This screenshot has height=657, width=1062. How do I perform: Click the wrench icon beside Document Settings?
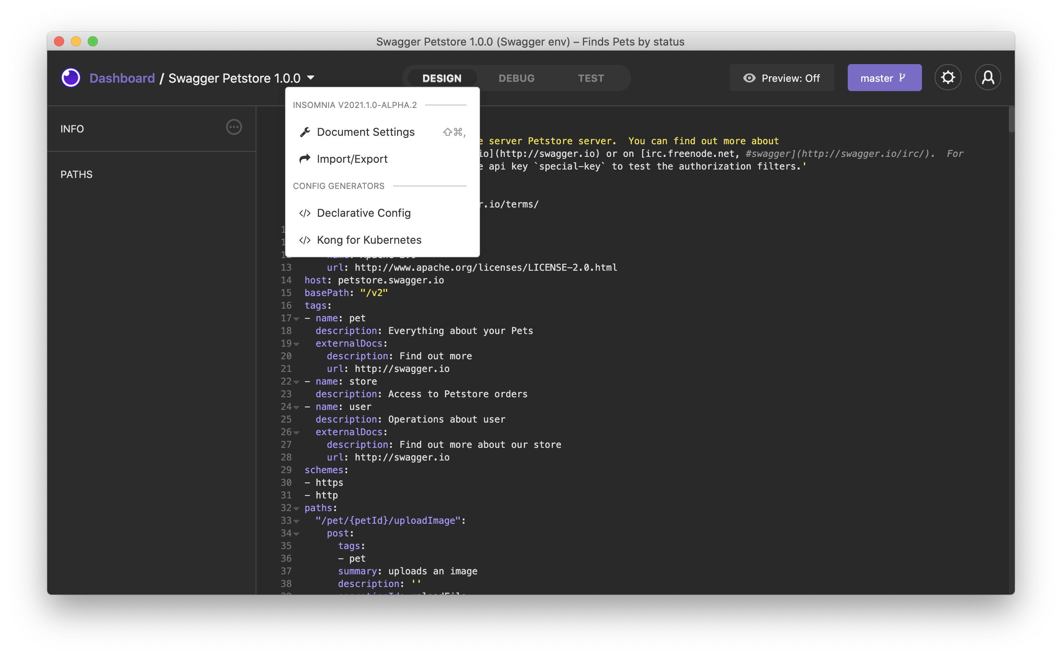tap(305, 132)
